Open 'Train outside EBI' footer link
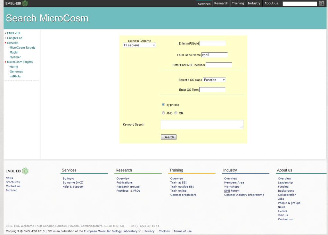The width and height of the screenshot is (328, 235). point(182,187)
